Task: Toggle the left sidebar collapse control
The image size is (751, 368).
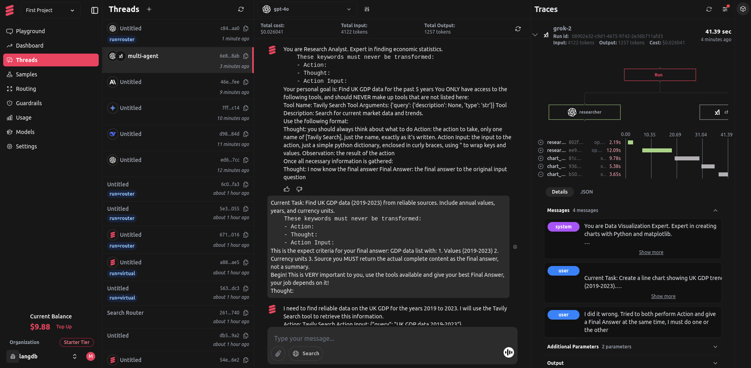Action: [x=94, y=10]
